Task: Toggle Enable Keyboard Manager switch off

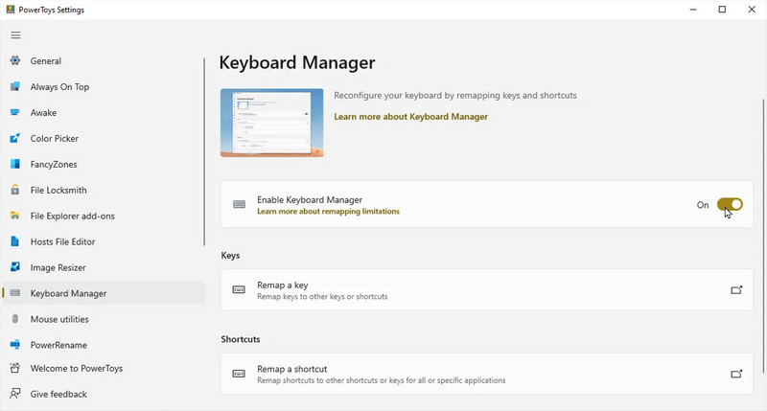Action: coord(730,205)
